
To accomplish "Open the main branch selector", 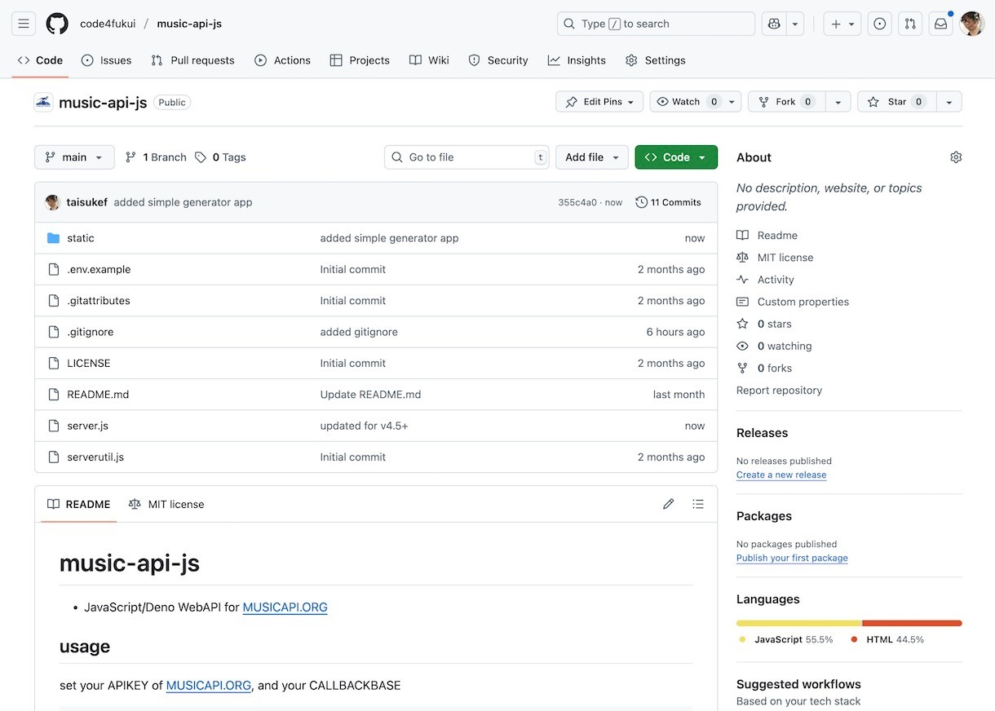I will pos(74,157).
